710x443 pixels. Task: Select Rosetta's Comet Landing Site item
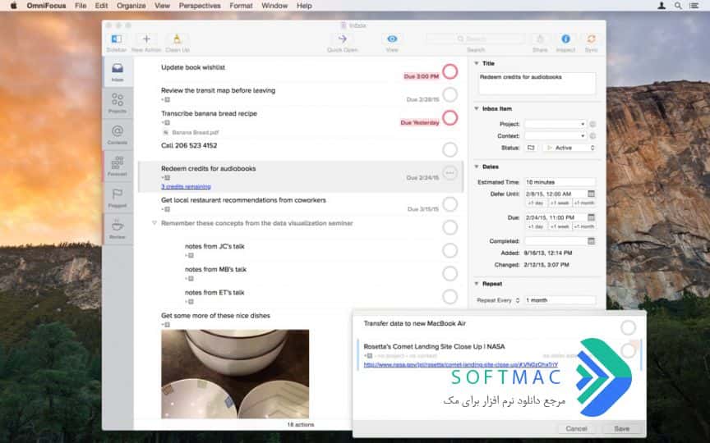pyautogui.click(x=434, y=347)
